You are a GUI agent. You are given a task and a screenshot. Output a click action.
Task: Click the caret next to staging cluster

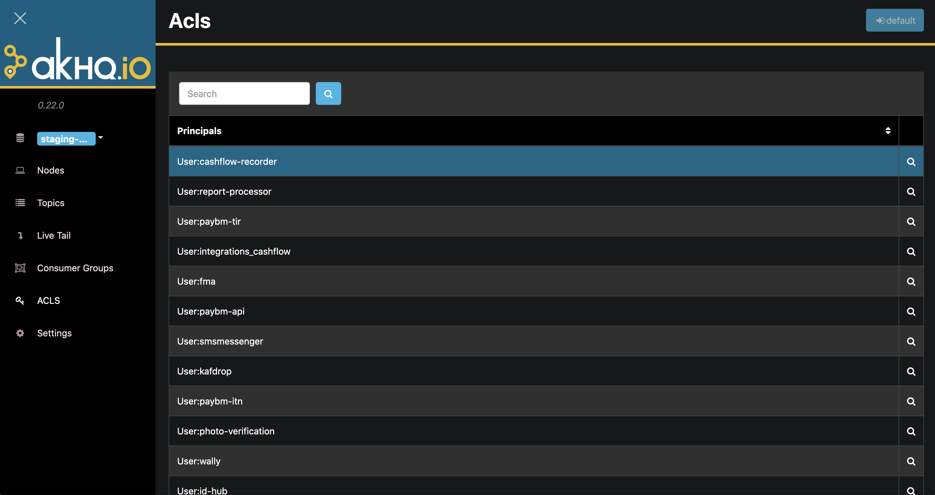[x=101, y=137]
